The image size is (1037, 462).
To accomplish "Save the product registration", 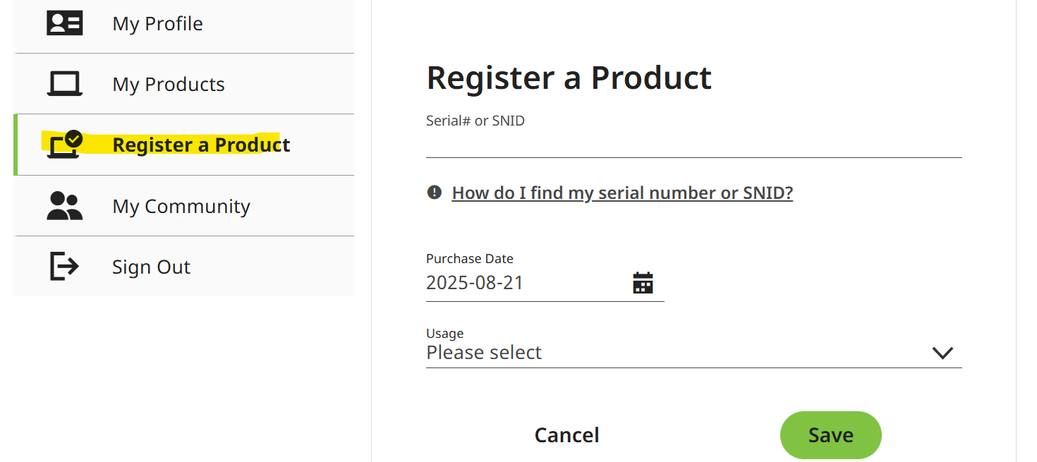I will point(831,435).
